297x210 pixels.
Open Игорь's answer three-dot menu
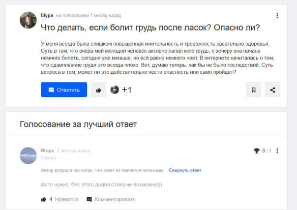[x=277, y=150]
